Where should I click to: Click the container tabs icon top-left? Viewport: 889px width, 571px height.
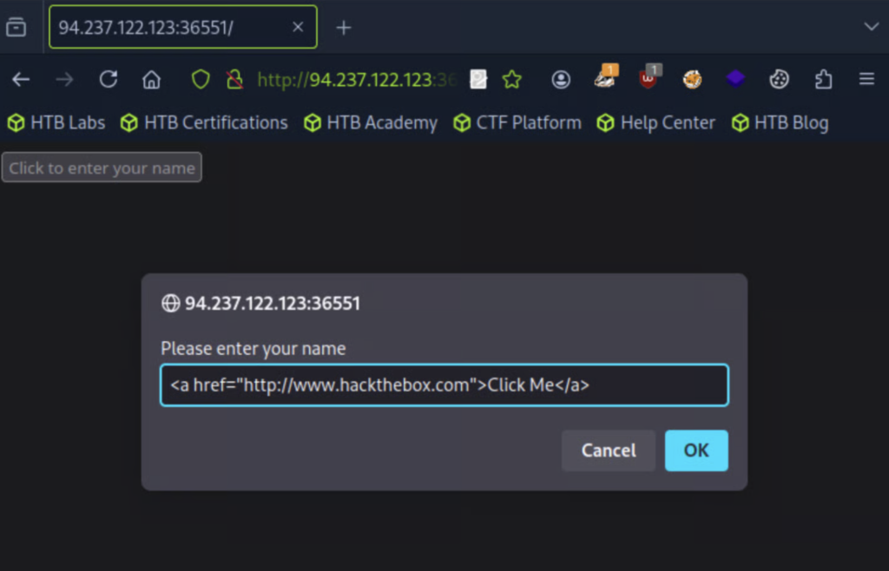point(16,27)
